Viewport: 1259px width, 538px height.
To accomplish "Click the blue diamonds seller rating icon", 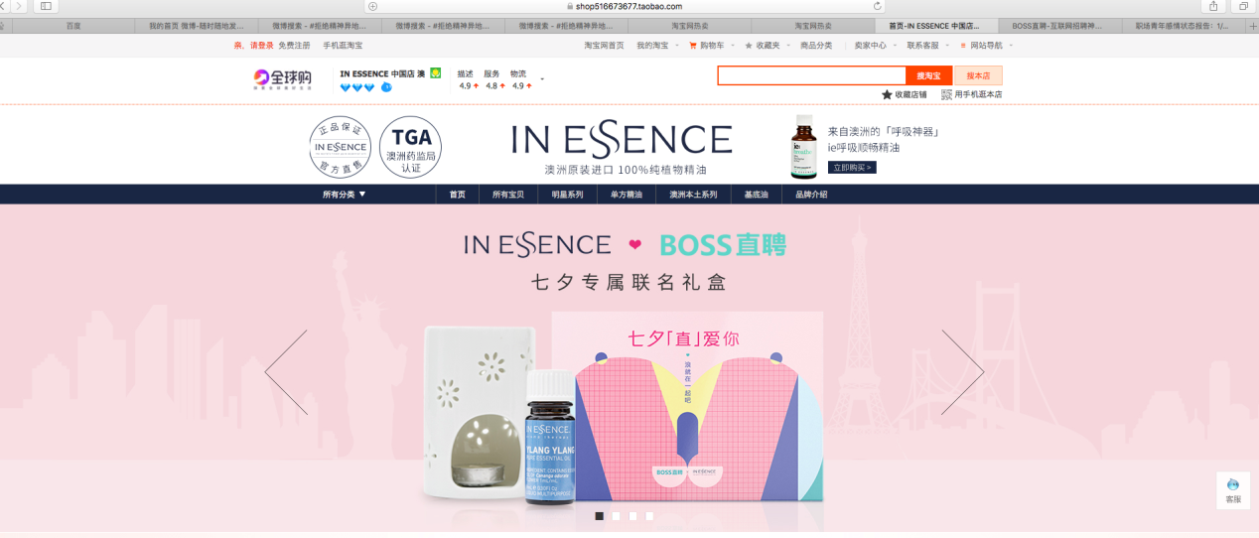I will 357,87.
